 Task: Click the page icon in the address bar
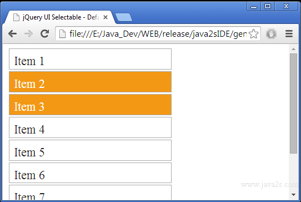coord(62,34)
